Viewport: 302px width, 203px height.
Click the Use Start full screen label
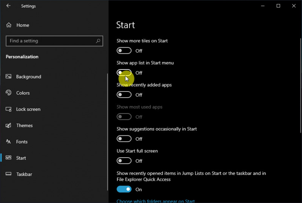(x=137, y=151)
